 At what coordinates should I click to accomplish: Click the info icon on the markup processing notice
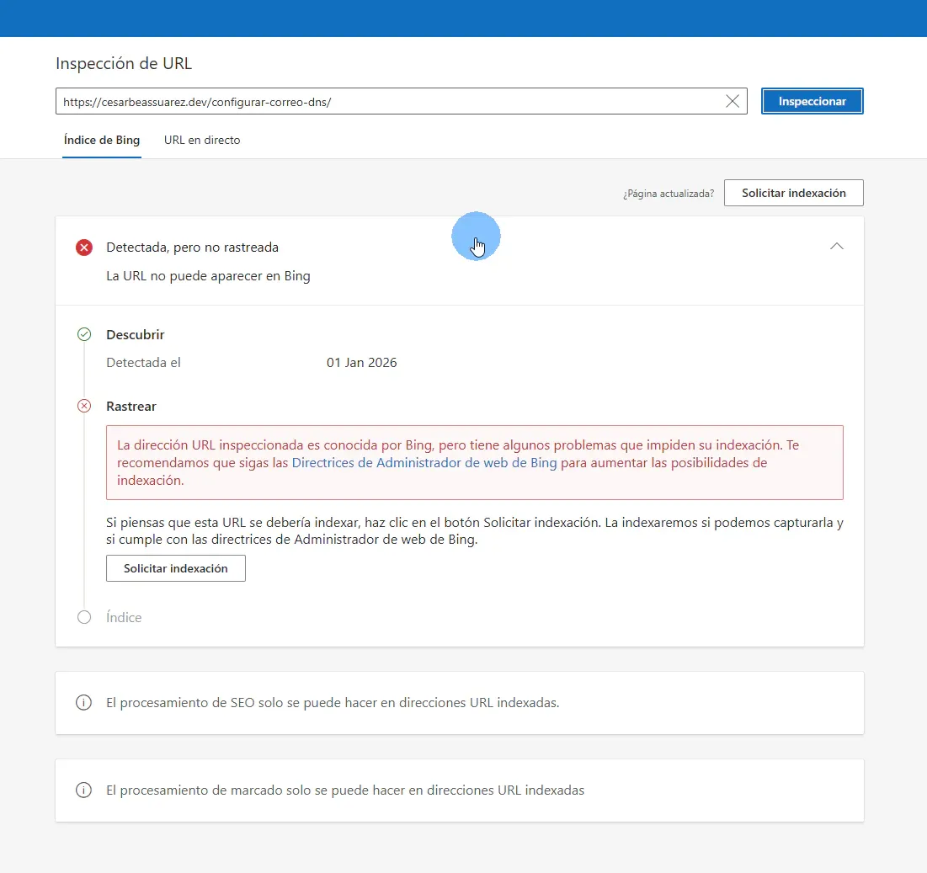(x=83, y=790)
